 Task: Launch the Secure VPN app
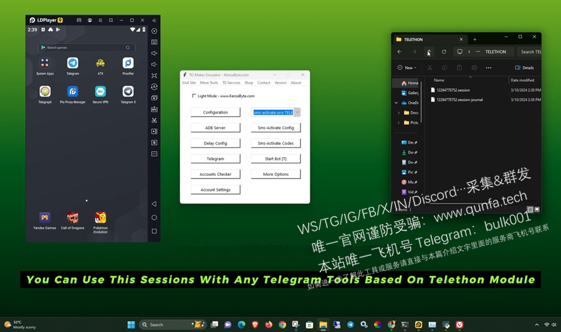(x=100, y=92)
